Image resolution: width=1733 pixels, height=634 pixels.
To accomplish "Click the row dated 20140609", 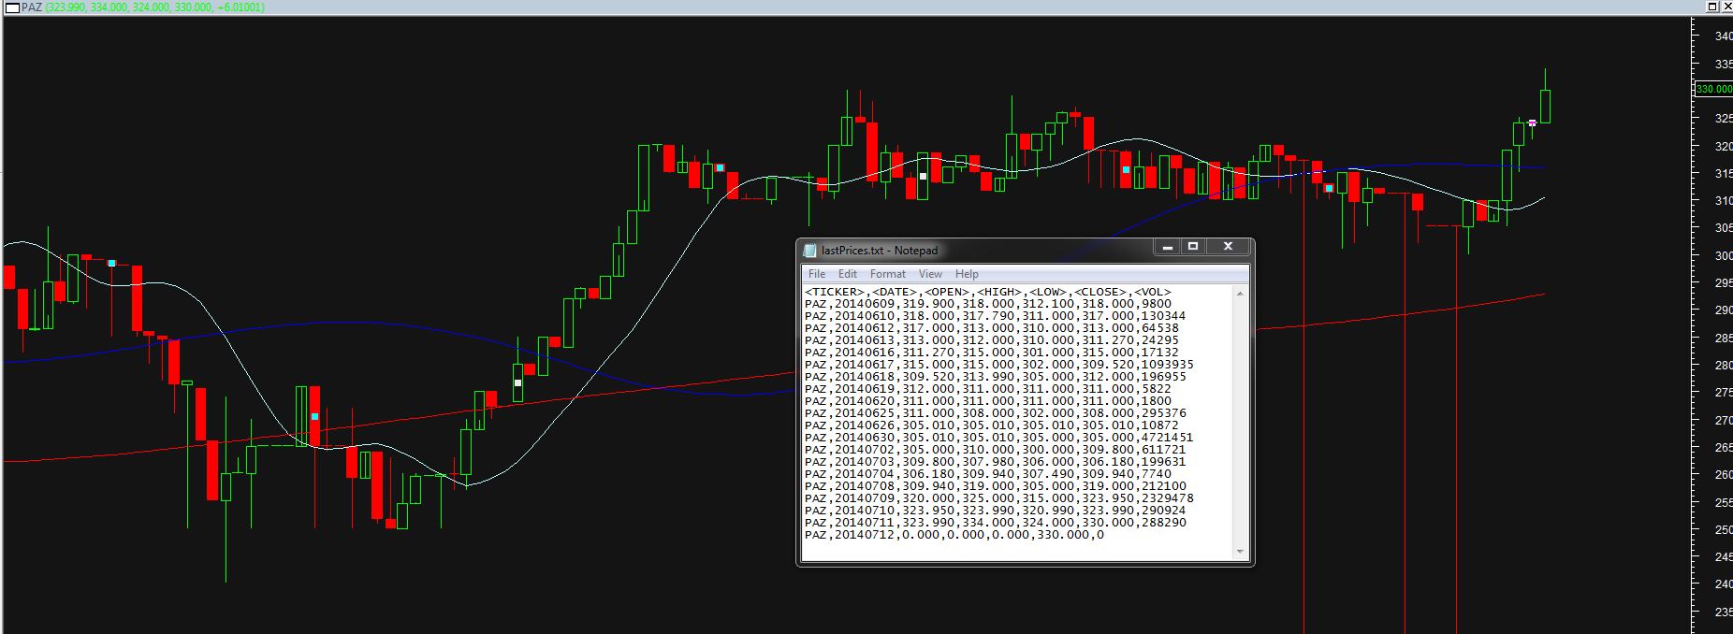I will (987, 304).
